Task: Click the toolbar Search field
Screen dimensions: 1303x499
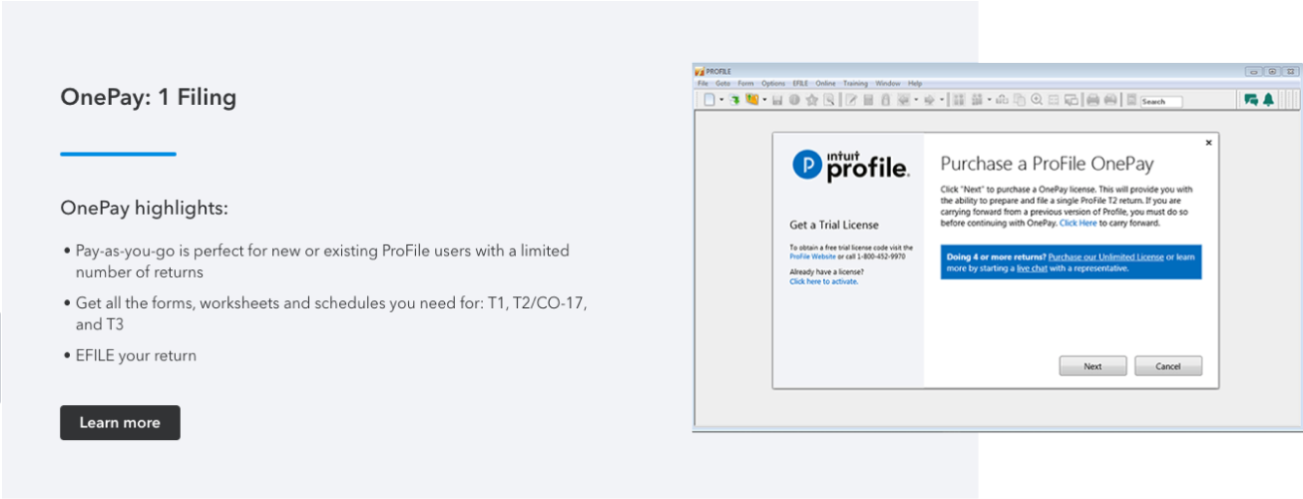Action: click(1161, 101)
